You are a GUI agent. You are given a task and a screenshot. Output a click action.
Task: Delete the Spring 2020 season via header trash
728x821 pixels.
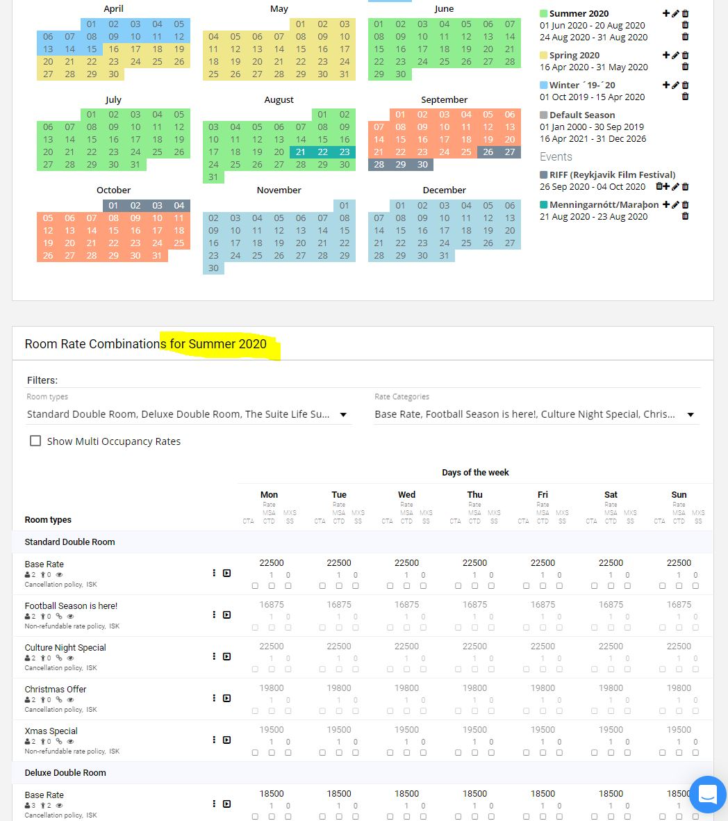point(686,55)
